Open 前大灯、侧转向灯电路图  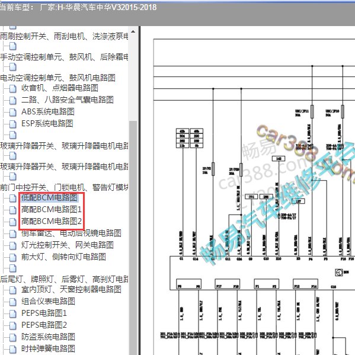coord(63,257)
